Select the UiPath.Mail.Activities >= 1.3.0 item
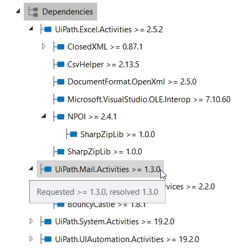 [100, 169]
